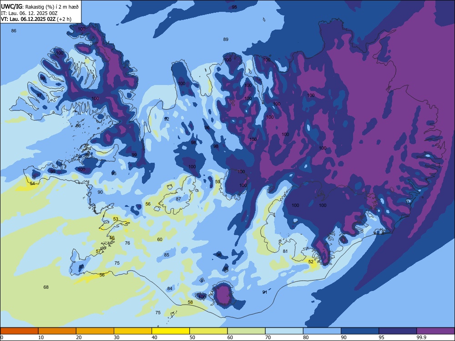
Task: Click the '81' humidity value on the map
Action: coord(285,251)
